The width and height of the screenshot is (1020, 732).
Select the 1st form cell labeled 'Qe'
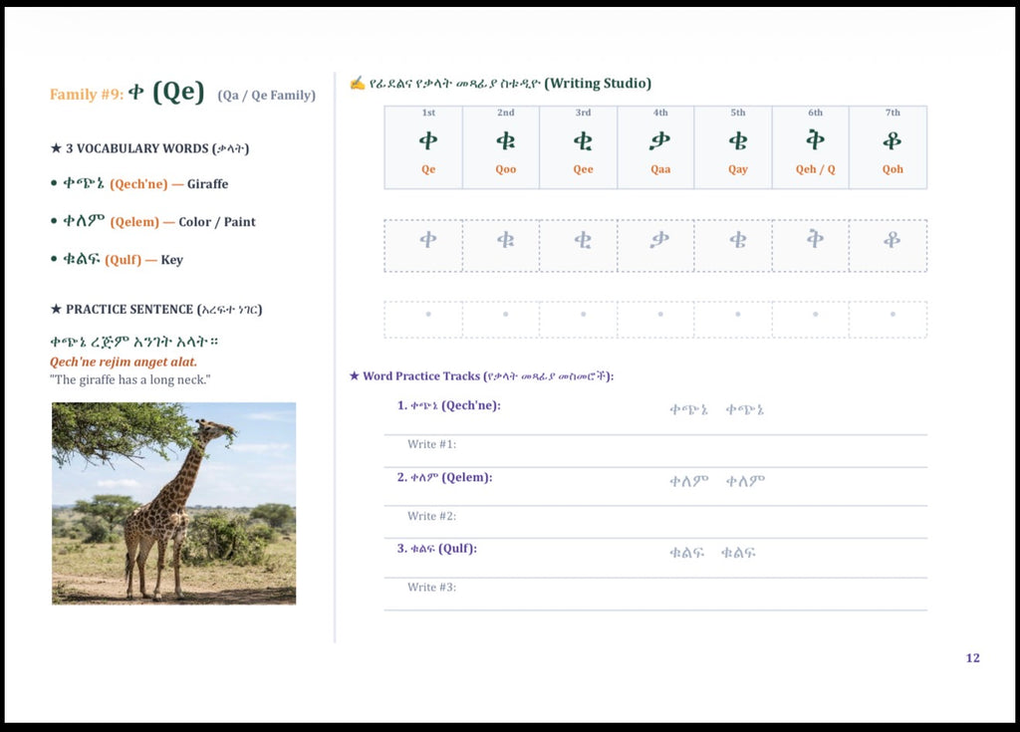pos(423,147)
